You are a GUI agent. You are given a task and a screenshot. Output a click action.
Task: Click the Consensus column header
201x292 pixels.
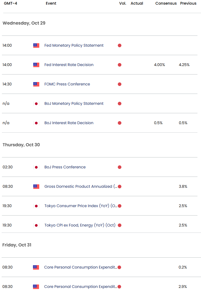click(x=165, y=4)
